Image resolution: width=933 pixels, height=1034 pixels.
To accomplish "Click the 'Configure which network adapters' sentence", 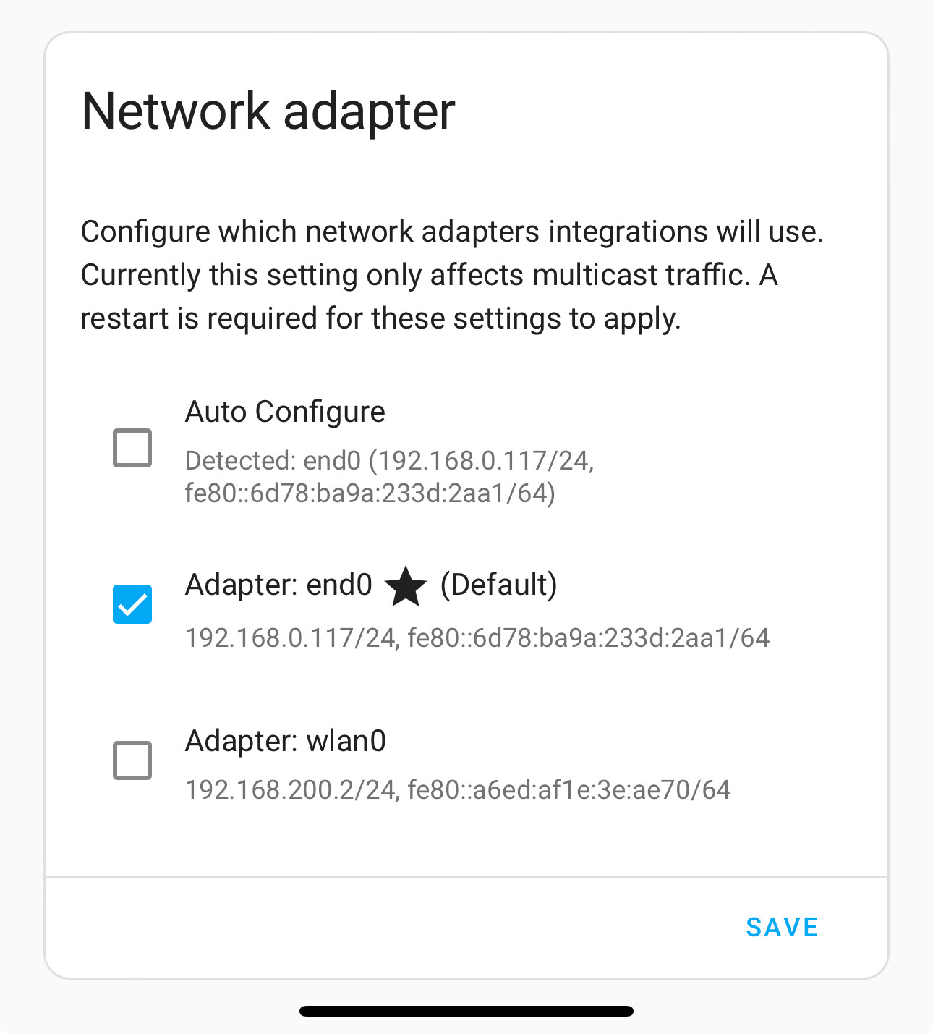I will [x=452, y=232].
